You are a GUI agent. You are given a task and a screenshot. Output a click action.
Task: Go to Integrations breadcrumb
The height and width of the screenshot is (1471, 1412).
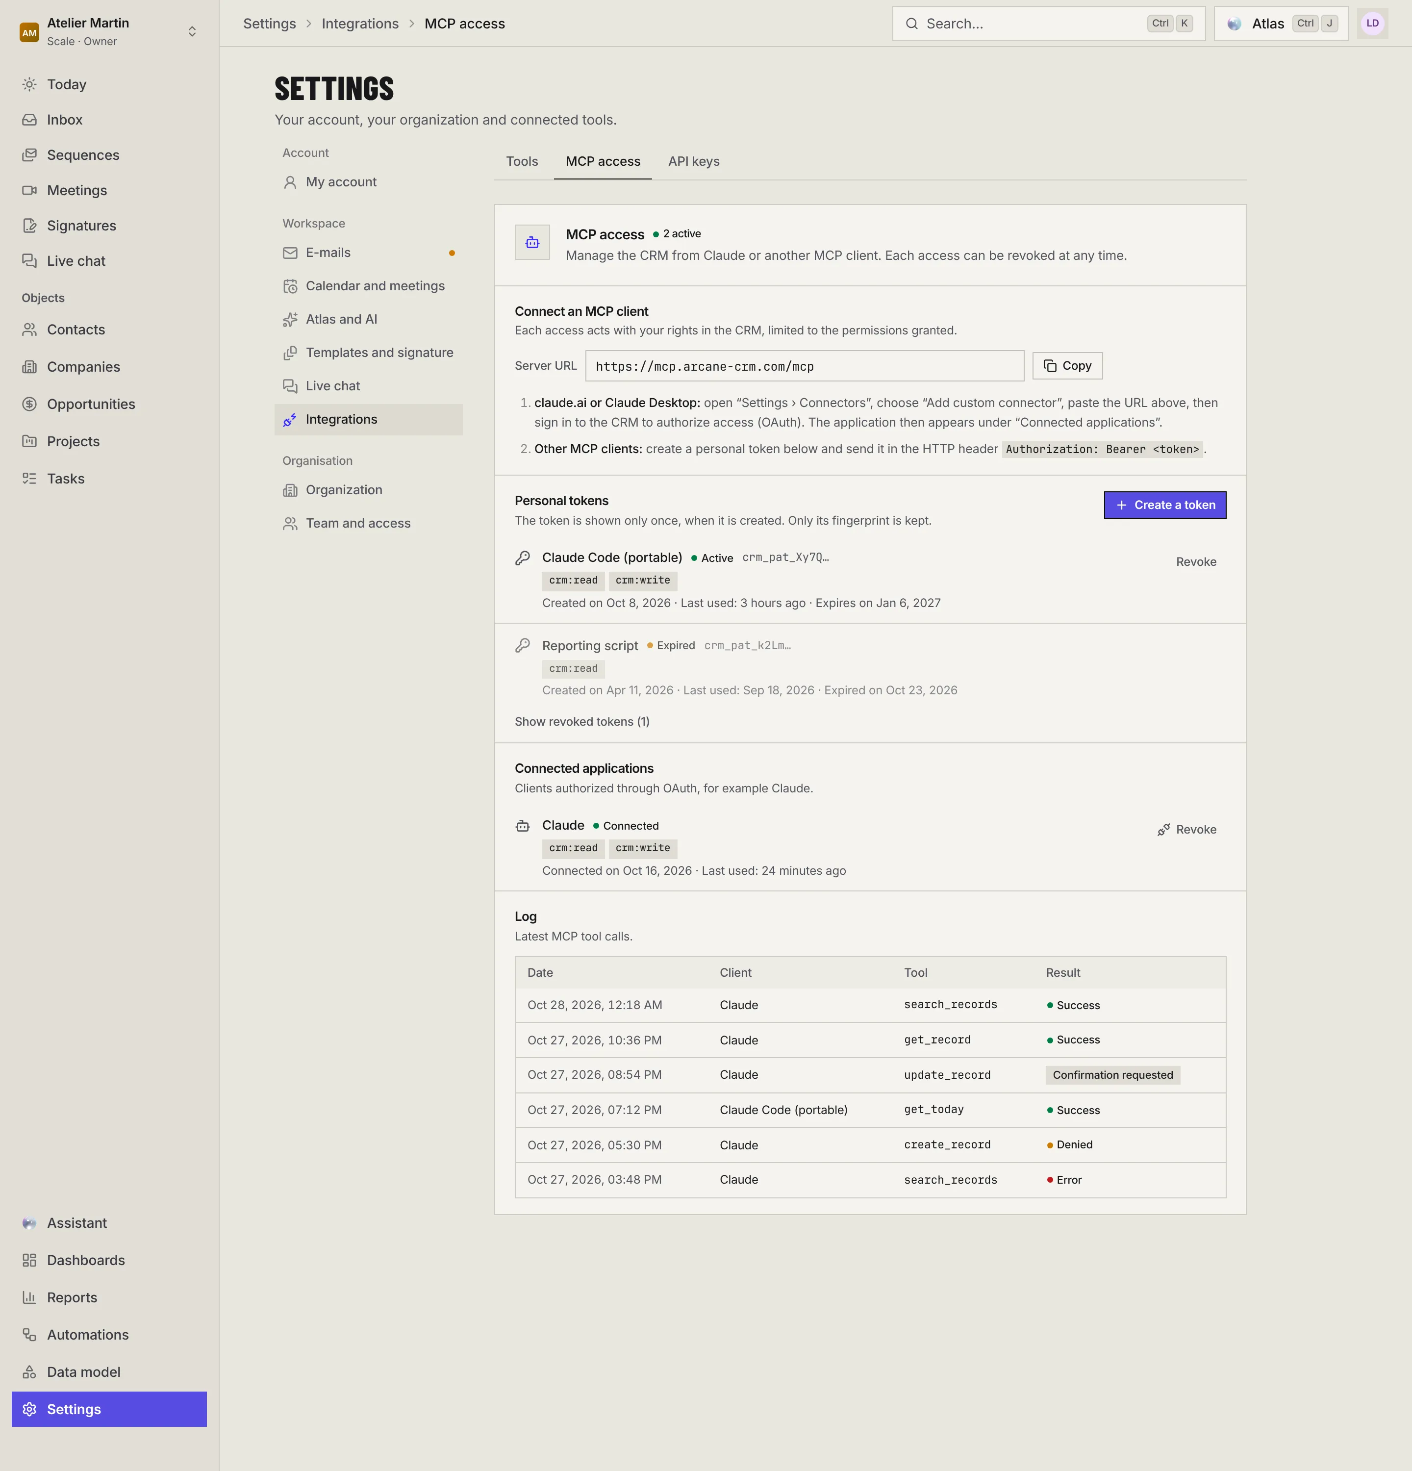tap(360, 23)
